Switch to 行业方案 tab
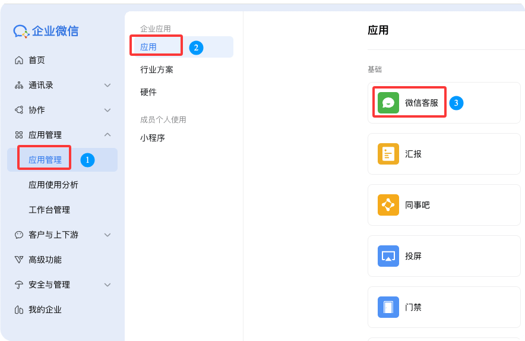Image resolution: width=525 pixels, height=341 pixels. [157, 70]
